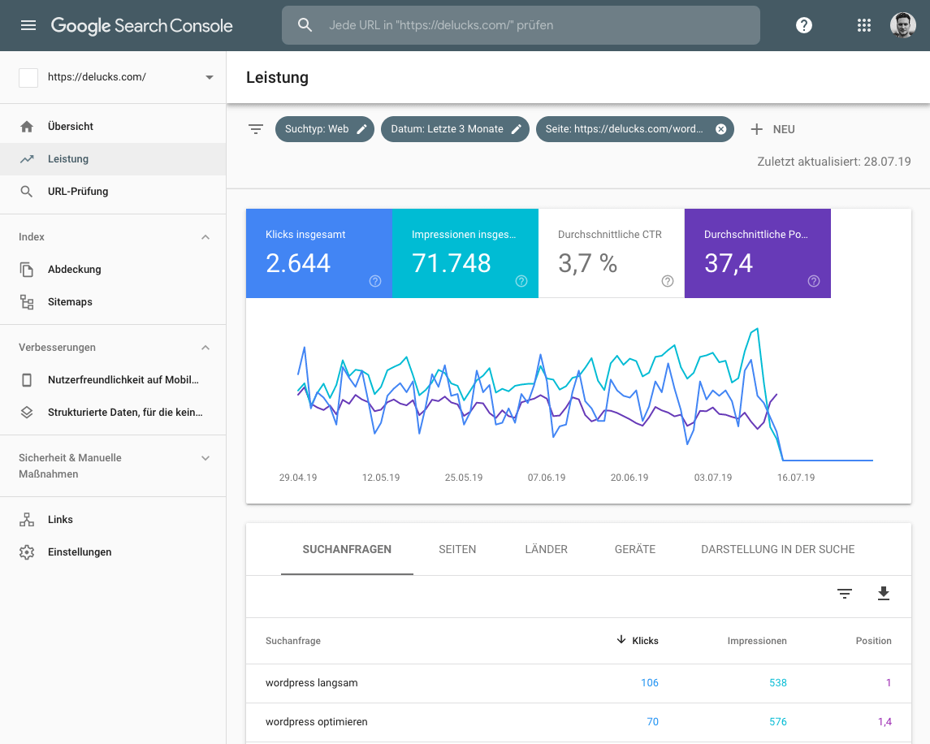Focus the URL inspection search field
Screen dimensions: 930x744
[521, 25]
